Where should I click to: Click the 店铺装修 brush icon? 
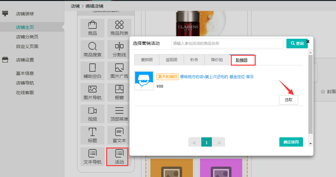(x=5, y=13)
